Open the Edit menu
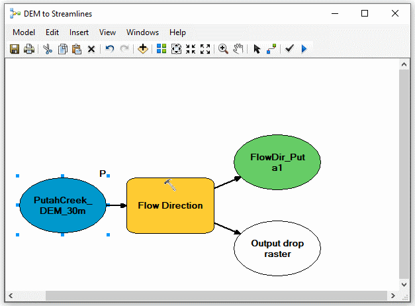415x306 pixels. 52,32
